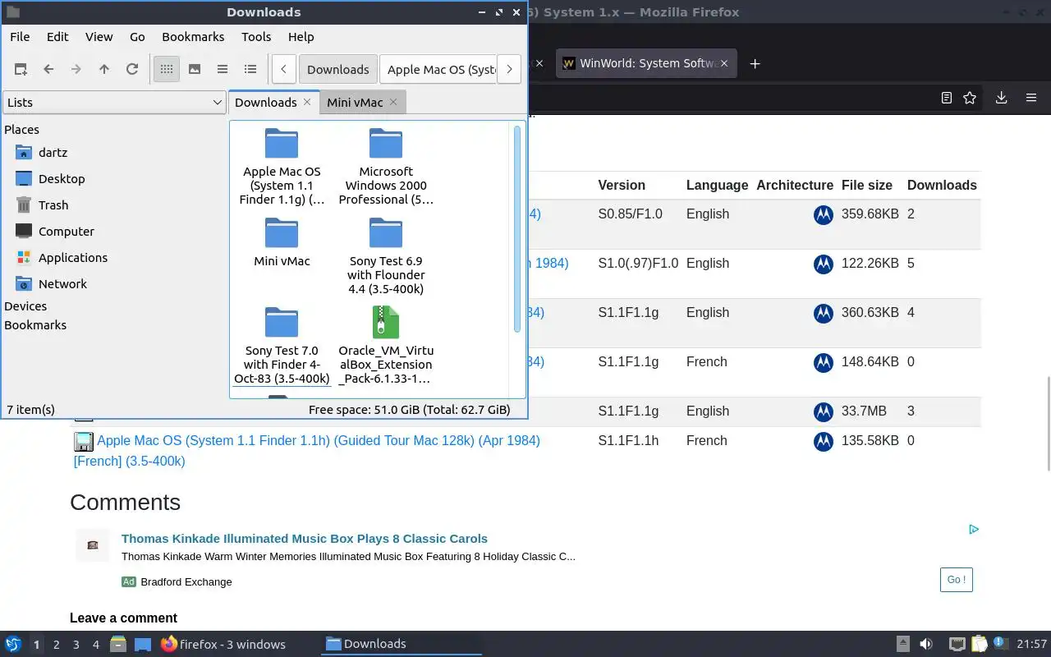Switch to detailed list view mode
1051x657 pixels.
click(250, 70)
